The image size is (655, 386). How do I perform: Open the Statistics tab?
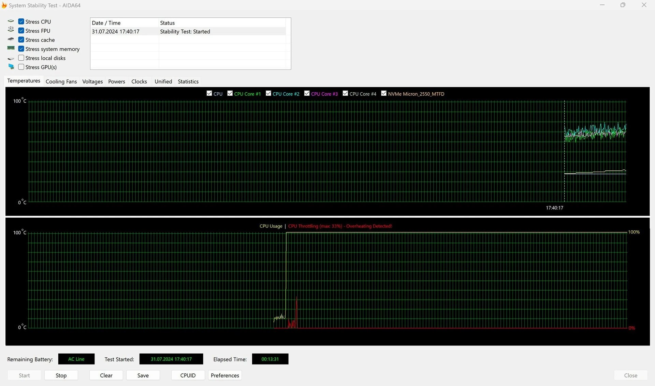188,81
